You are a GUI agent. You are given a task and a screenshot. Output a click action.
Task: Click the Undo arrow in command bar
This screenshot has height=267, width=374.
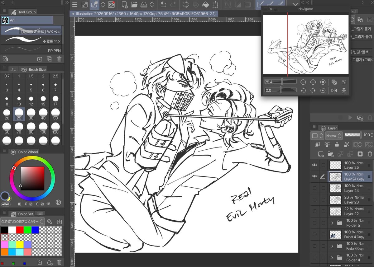pyautogui.click(x=163, y=5)
